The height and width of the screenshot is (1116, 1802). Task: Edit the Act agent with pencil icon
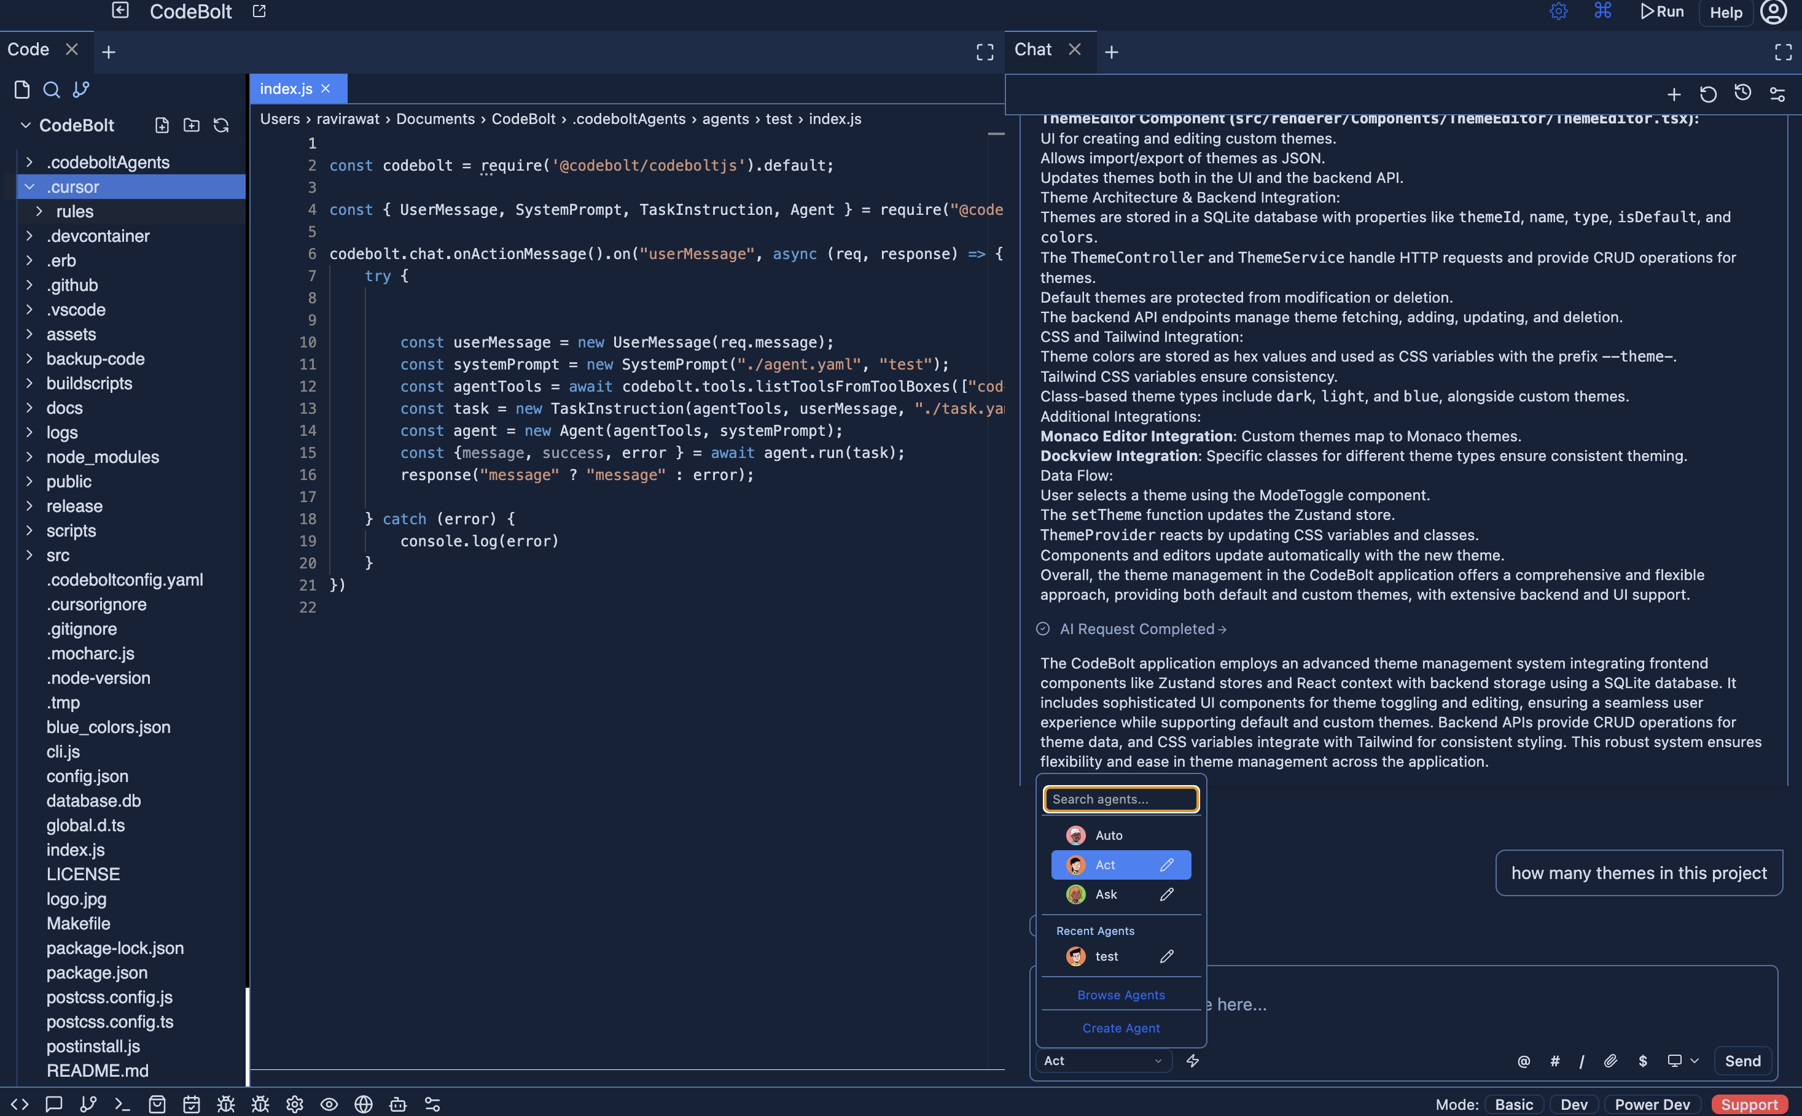pyautogui.click(x=1167, y=865)
